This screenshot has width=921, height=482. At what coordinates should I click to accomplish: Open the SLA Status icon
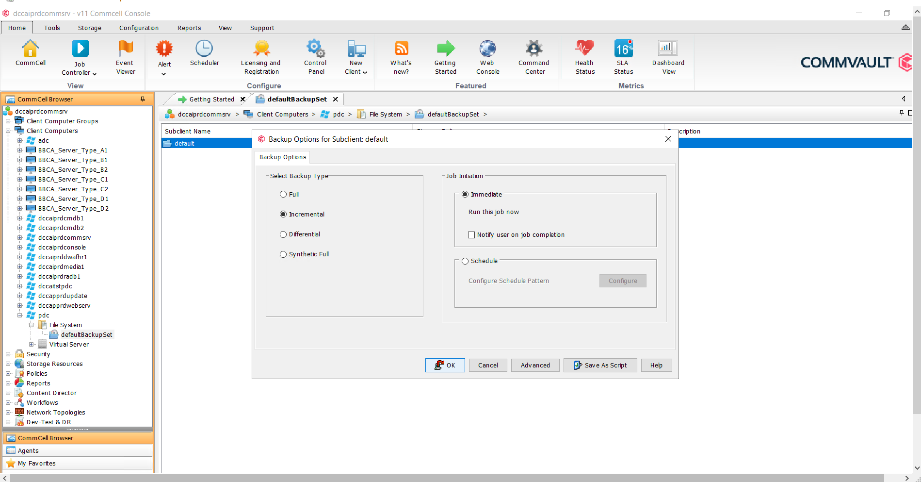coord(623,49)
